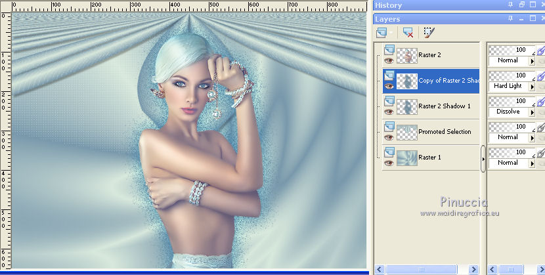Image resolution: width=545 pixels, height=275 pixels.
Task: Select the Raster 2 layer name
Action: tap(429, 55)
